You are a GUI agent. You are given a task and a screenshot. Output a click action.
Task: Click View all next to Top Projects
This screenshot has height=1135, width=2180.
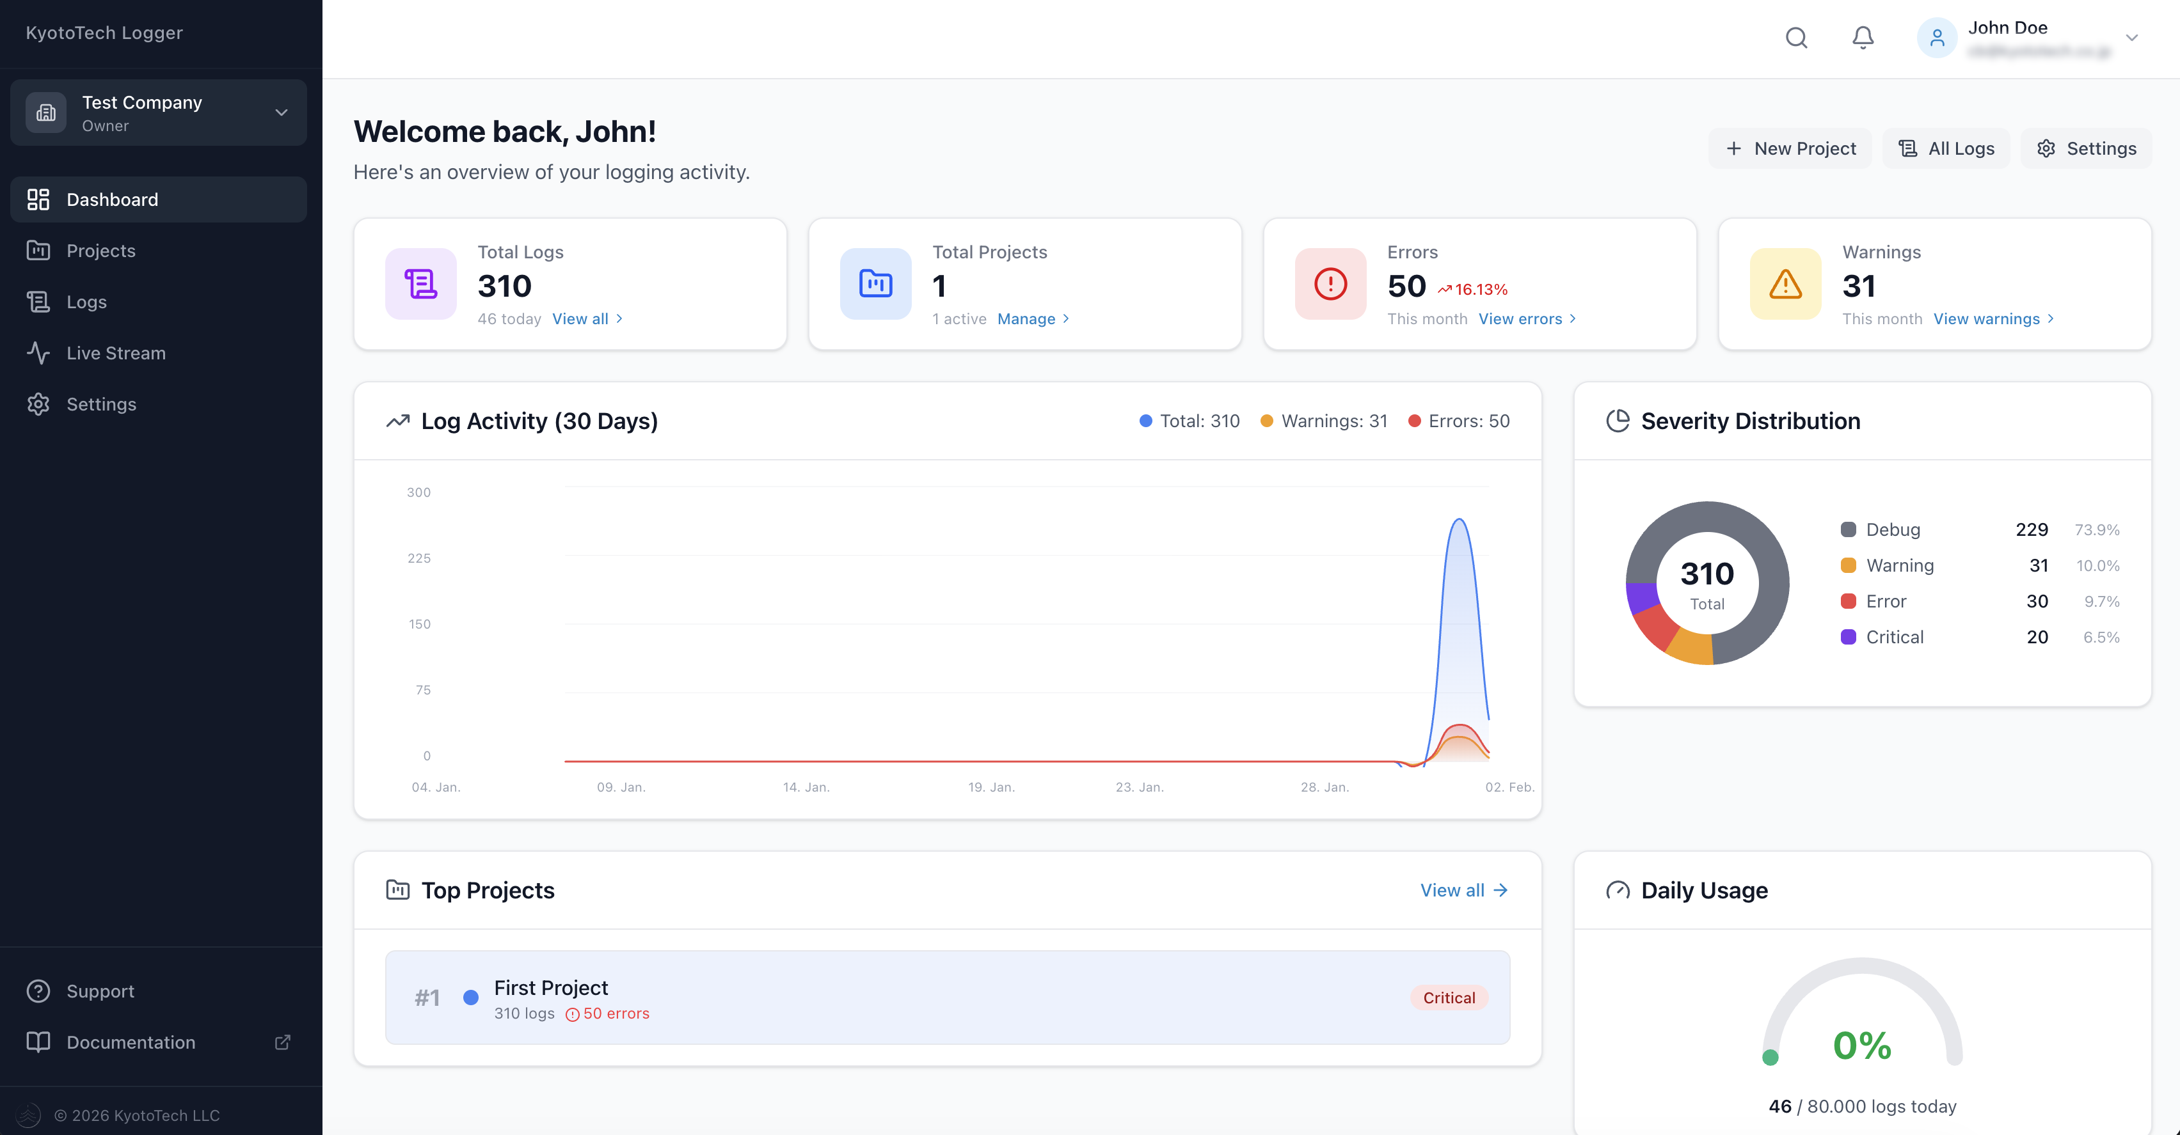tap(1463, 889)
